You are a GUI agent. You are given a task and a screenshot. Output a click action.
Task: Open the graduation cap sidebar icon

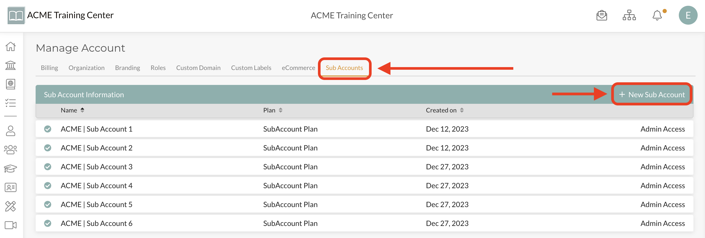(10, 169)
